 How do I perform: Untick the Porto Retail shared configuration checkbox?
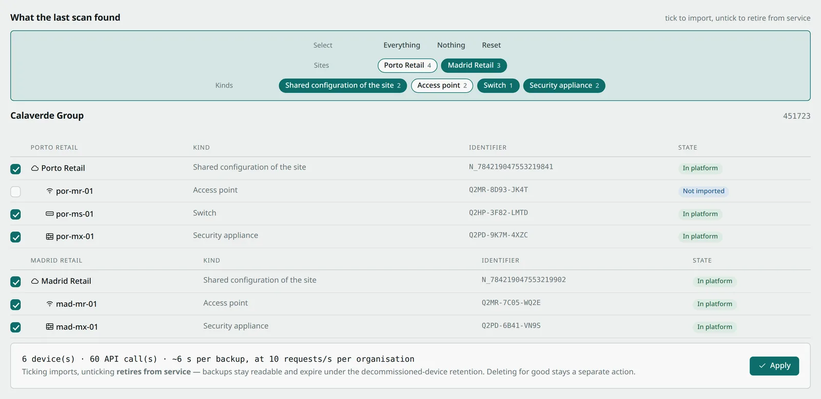click(16, 169)
